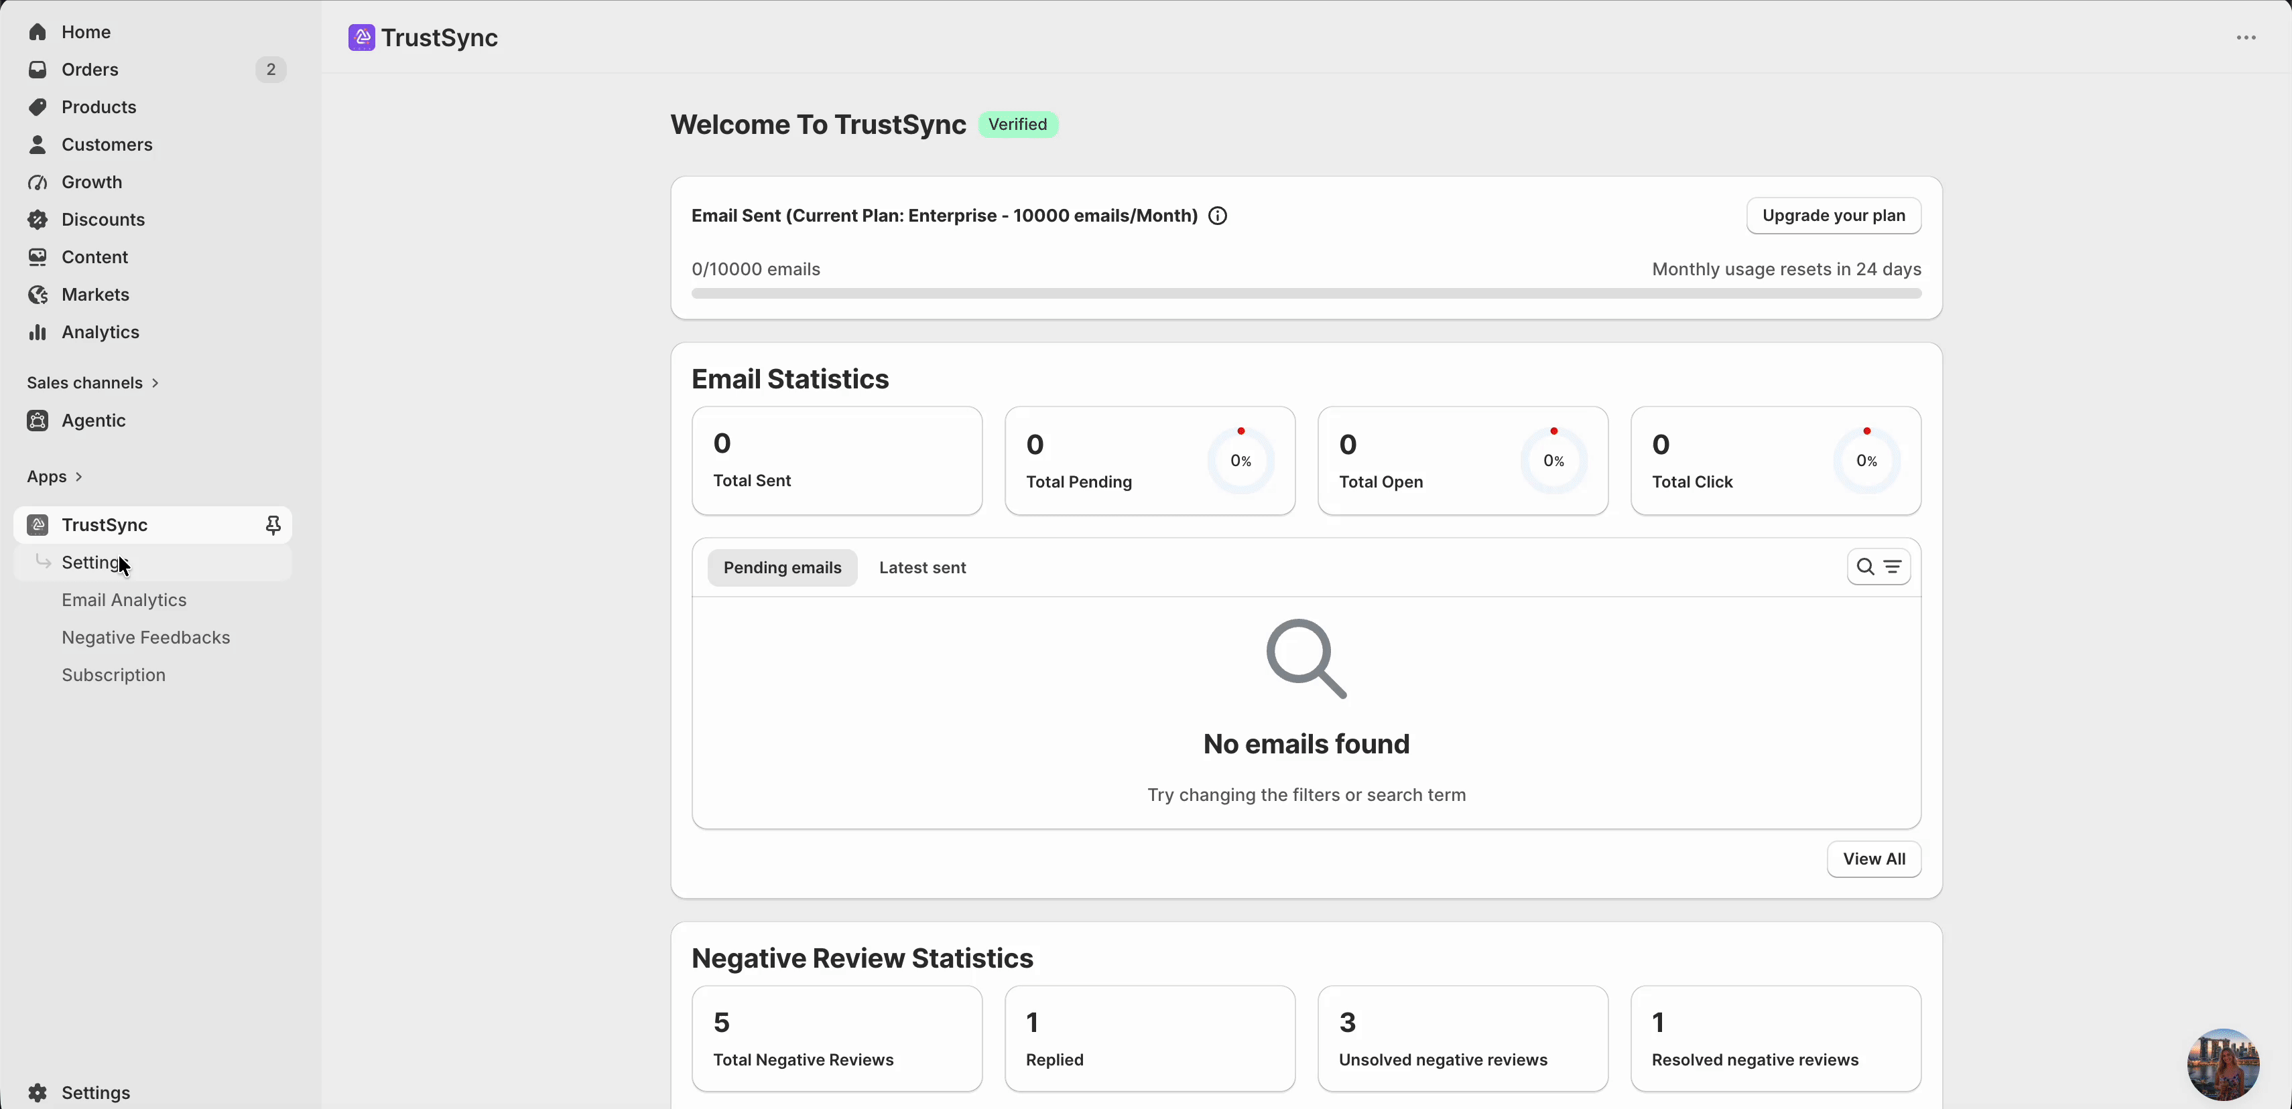The image size is (2292, 1109).
Task: Switch to Latest sent tab
Action: pyautogui.click(x=921, y=567)
